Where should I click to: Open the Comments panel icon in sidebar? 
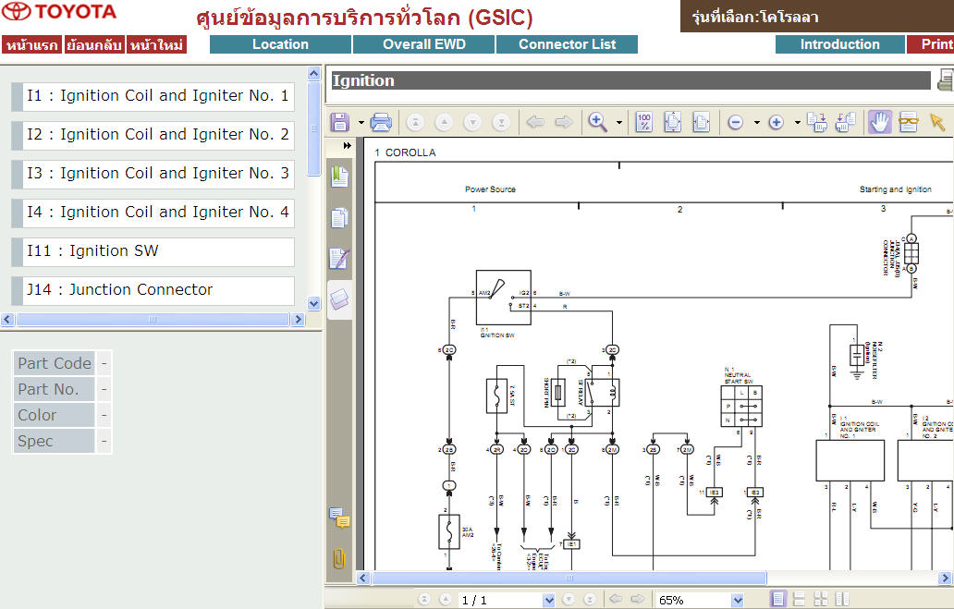coord(339,518)
